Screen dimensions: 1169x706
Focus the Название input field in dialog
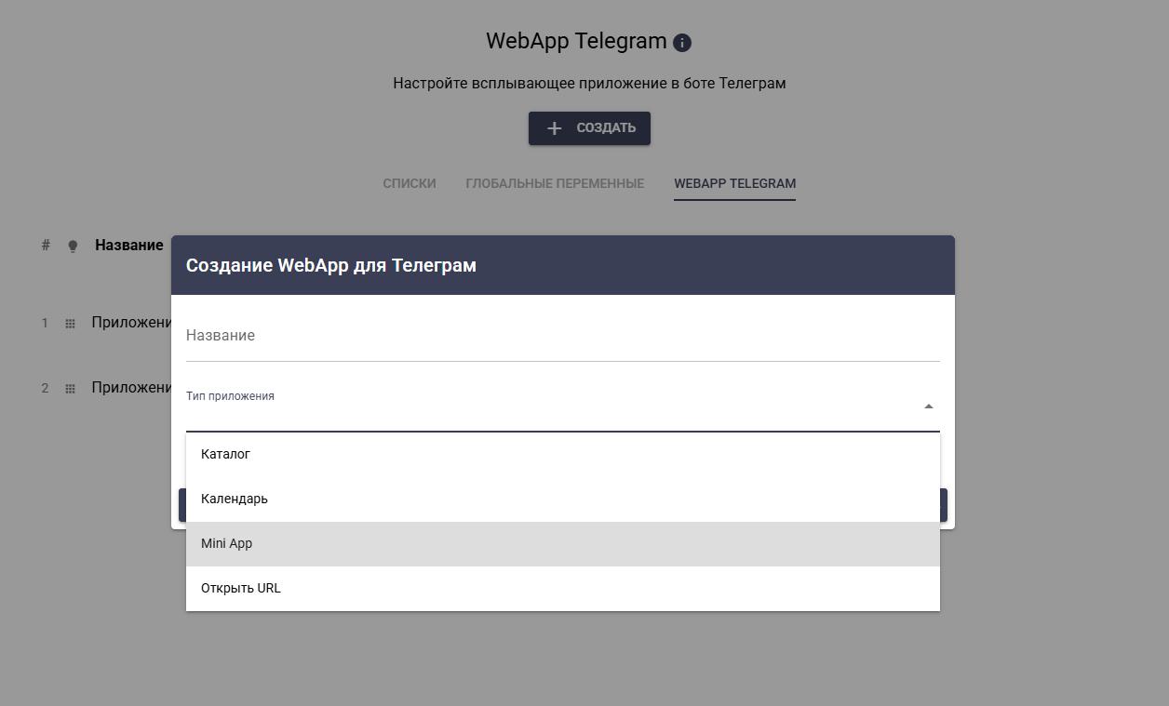pos(562,336)
